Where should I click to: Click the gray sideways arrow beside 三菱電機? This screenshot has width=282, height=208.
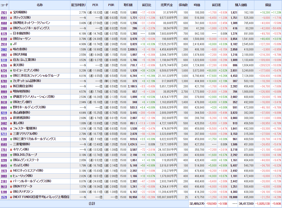(x=11, y=144)
